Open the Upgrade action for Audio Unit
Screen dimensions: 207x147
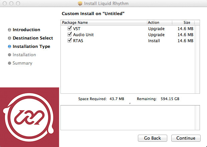(156, 35)
